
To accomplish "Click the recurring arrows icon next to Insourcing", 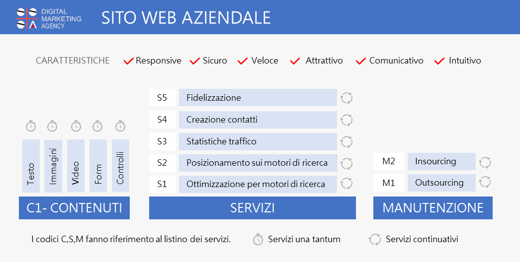I will 485,162.
